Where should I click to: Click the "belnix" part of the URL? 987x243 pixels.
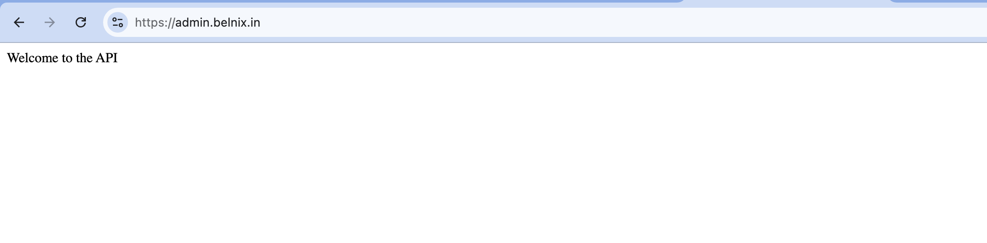232,22
